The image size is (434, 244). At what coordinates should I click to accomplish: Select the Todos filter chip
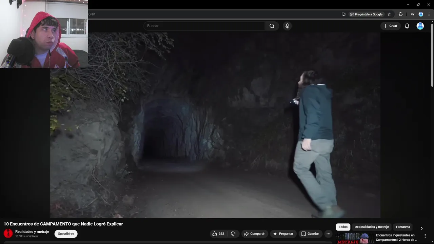click(x=343, y=227)
